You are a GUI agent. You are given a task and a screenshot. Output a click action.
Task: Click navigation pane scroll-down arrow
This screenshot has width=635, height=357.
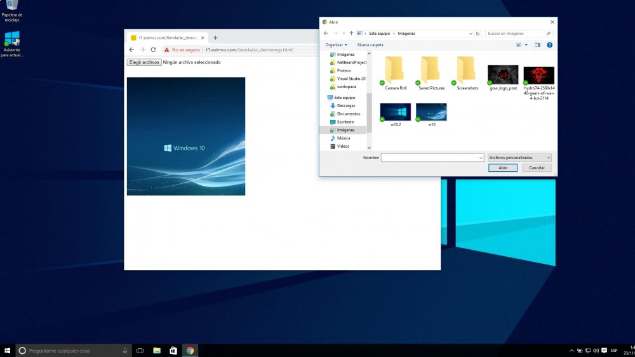tap(369, 148)
